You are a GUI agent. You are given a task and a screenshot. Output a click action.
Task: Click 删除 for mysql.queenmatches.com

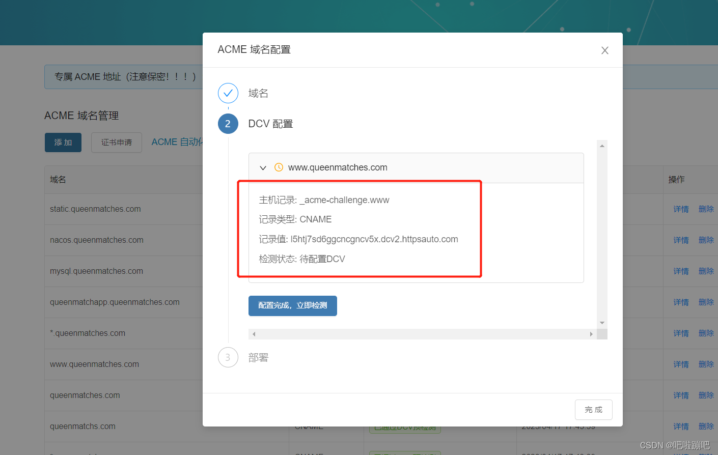[706, 271]
